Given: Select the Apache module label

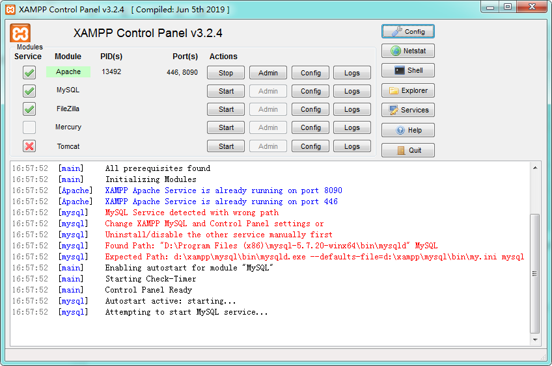Looking at the screenshot, I should 68,72.
